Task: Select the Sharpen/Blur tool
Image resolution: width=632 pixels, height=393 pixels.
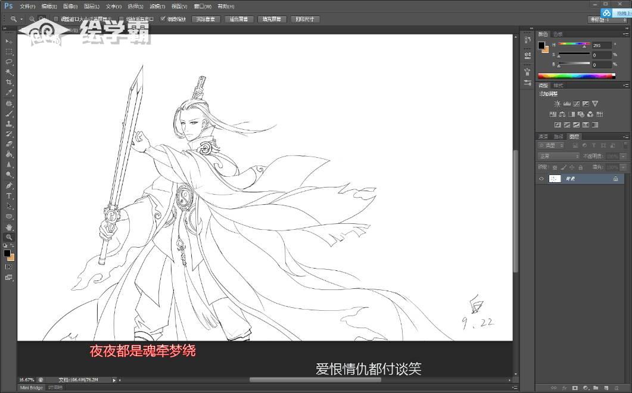Action: point(9,164)
